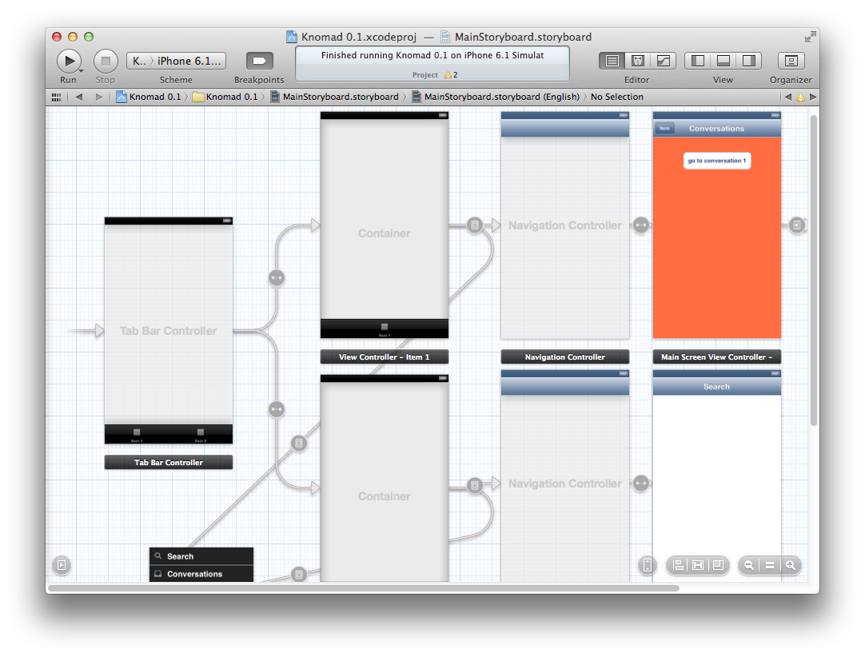Toggle the Navigator pane view
865x657 pixels.
pyautogui.click(x=697, y=61)
